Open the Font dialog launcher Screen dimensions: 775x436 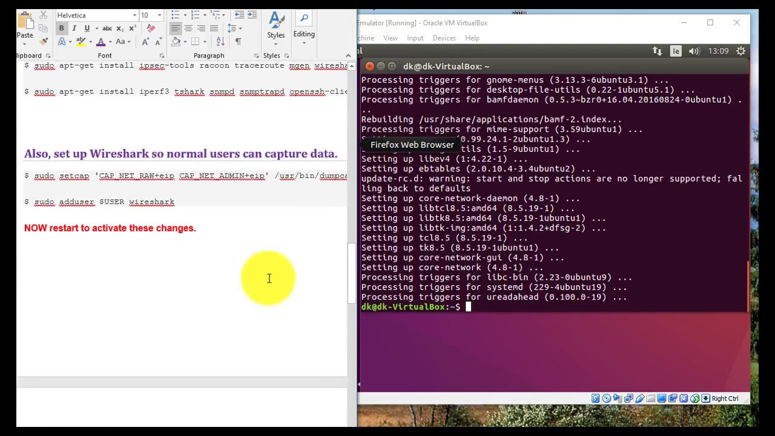click(162, 56)
